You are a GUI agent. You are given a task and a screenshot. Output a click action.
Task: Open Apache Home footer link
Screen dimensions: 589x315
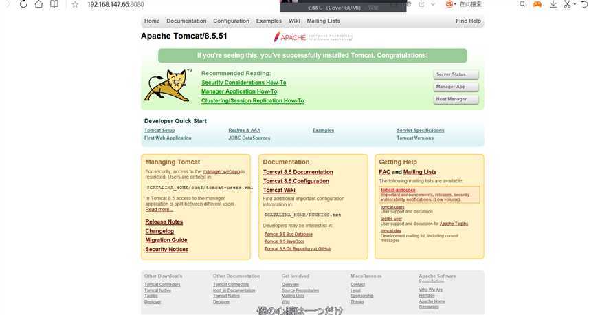pos(432,301)
